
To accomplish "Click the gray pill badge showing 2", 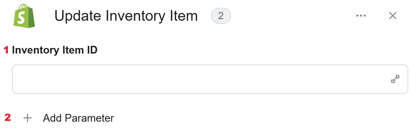I will [221, 16].
